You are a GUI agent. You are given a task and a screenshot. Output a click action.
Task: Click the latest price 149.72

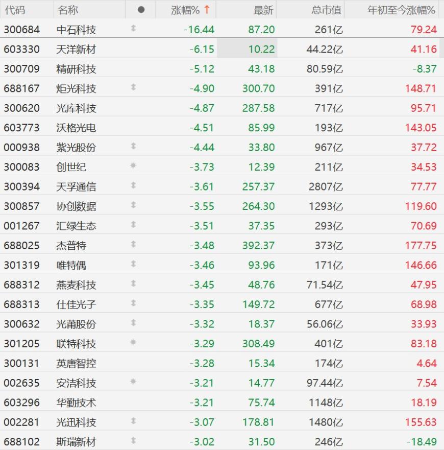point(258,304)
